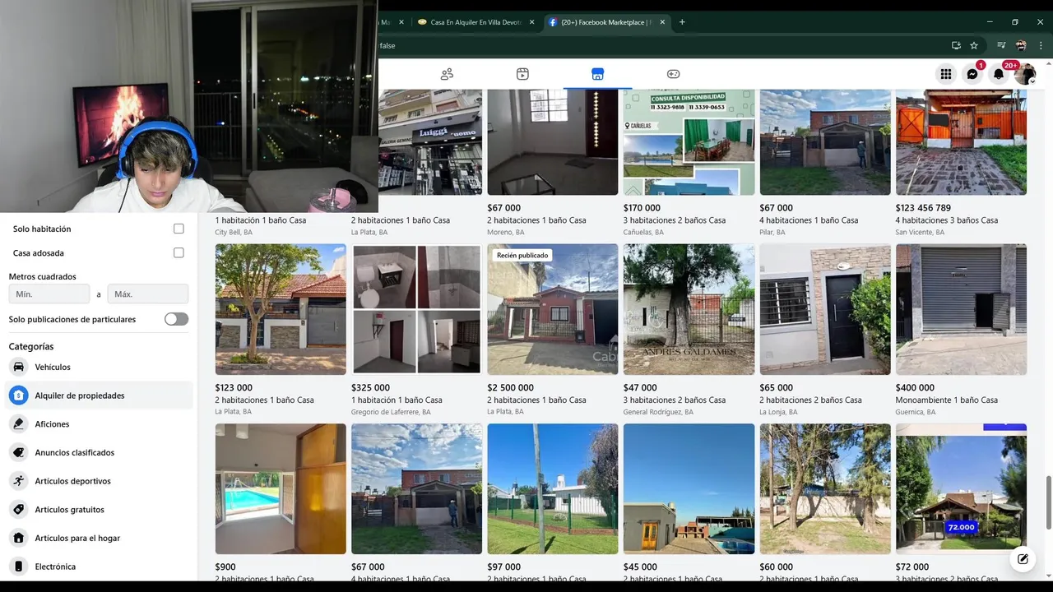The height and width of the screenshot is (592, 1053).
Task: Click the Vehículos car icon
Action: [18, 367]
